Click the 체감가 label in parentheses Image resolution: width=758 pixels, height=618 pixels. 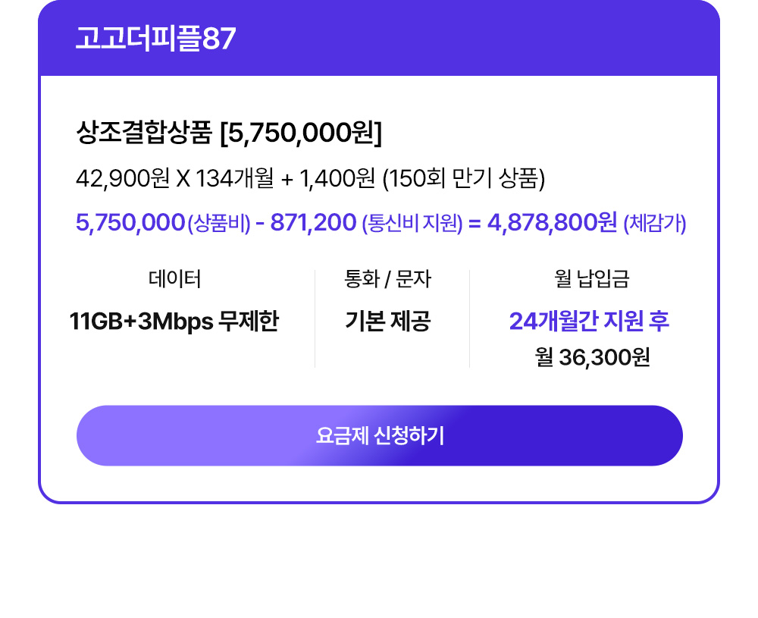coord(655,224)
